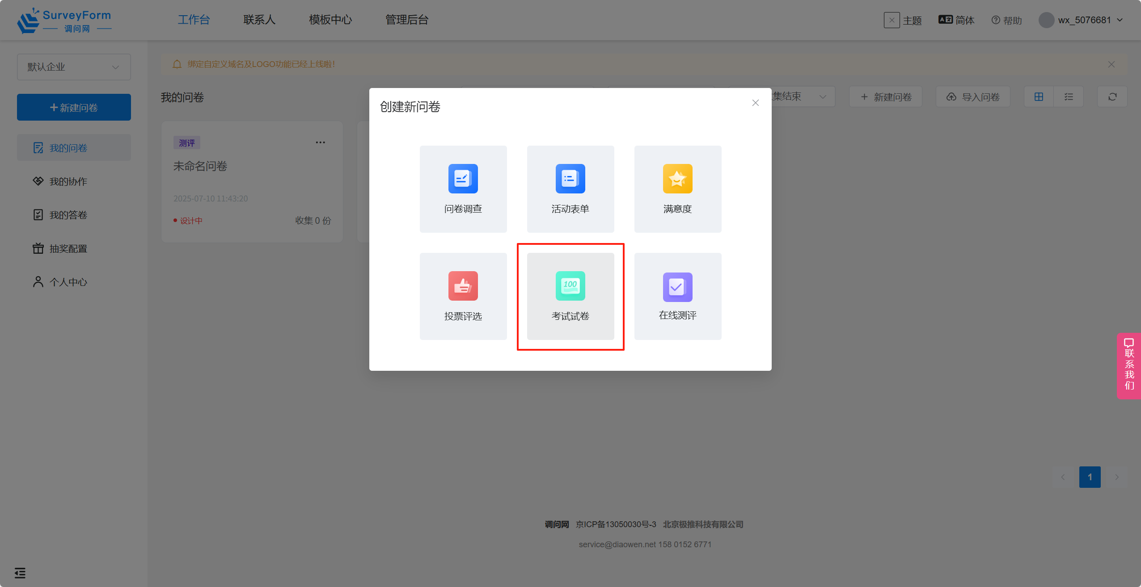Screen dimensions: 1141x587
Task: Switch to list view layout
Action: point(1069,97)
